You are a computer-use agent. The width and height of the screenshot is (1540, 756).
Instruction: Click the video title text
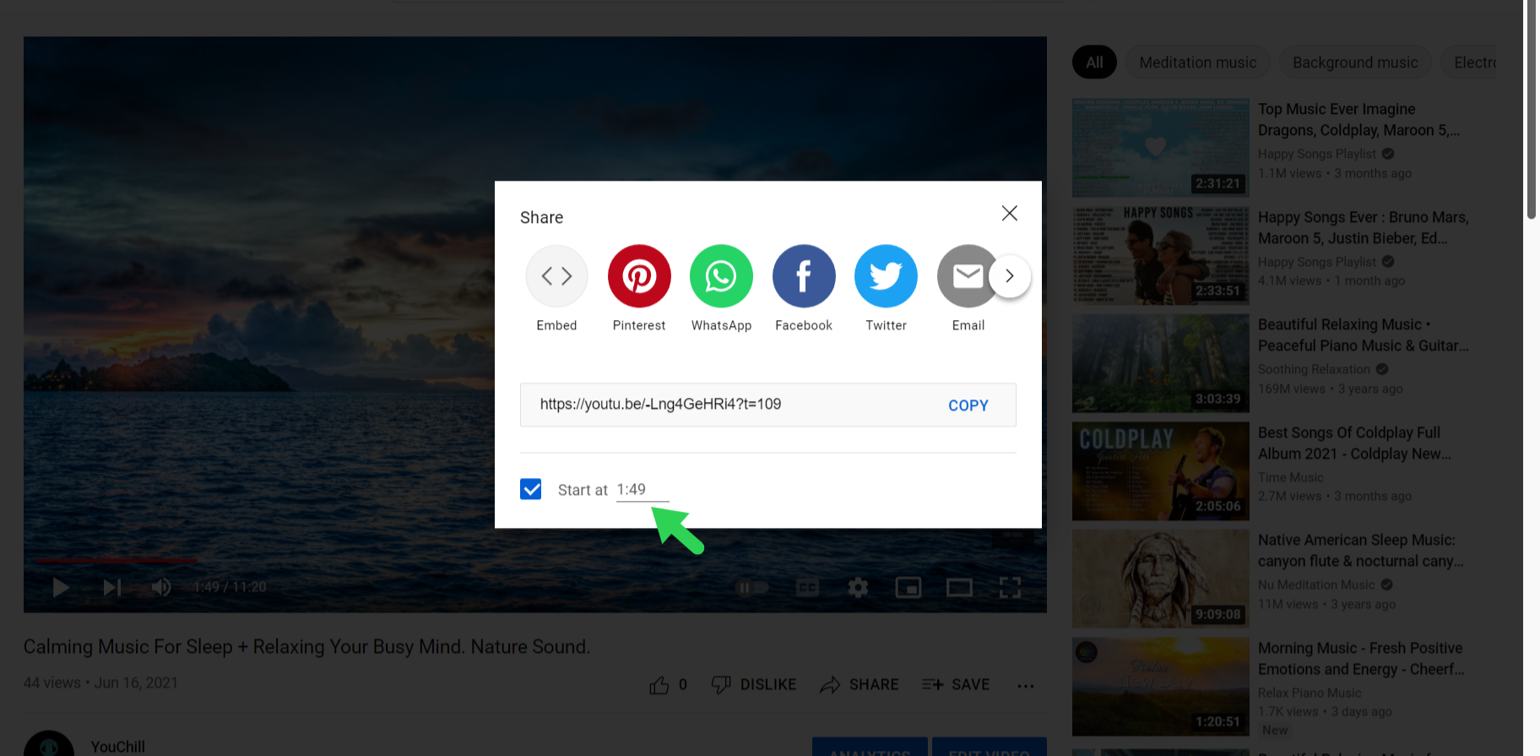click(x=307, y=647)
